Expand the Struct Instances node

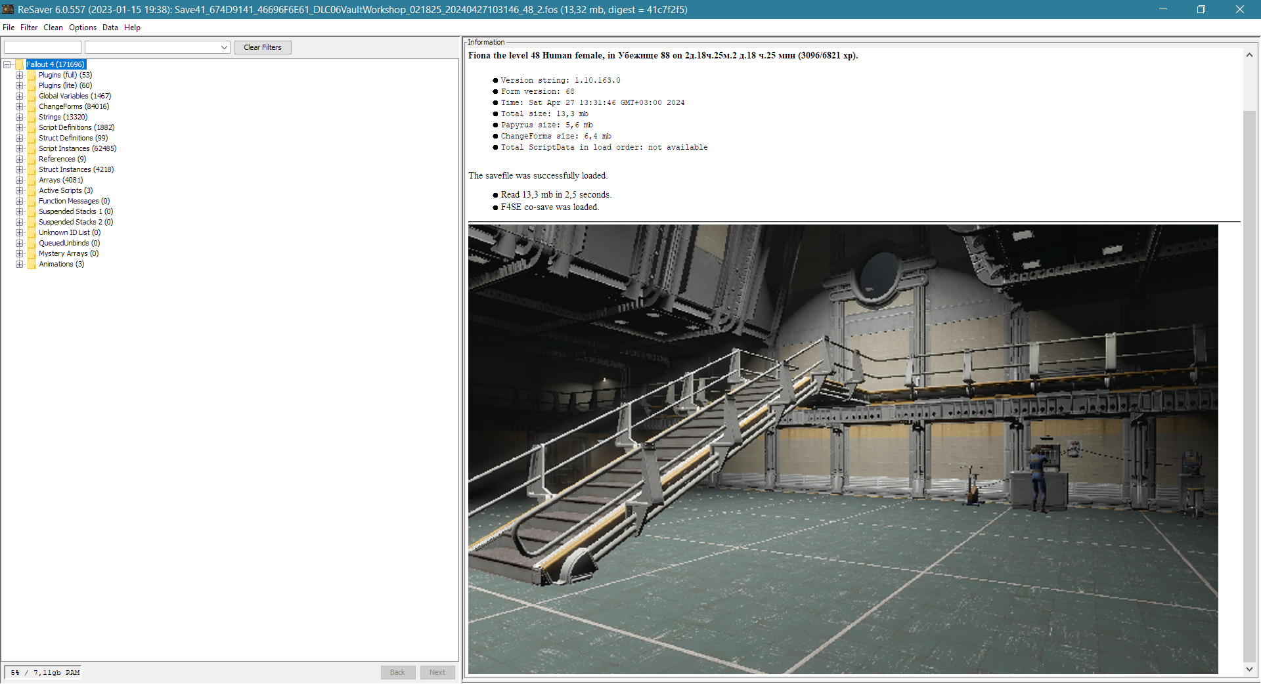click(x=20, y=169)
